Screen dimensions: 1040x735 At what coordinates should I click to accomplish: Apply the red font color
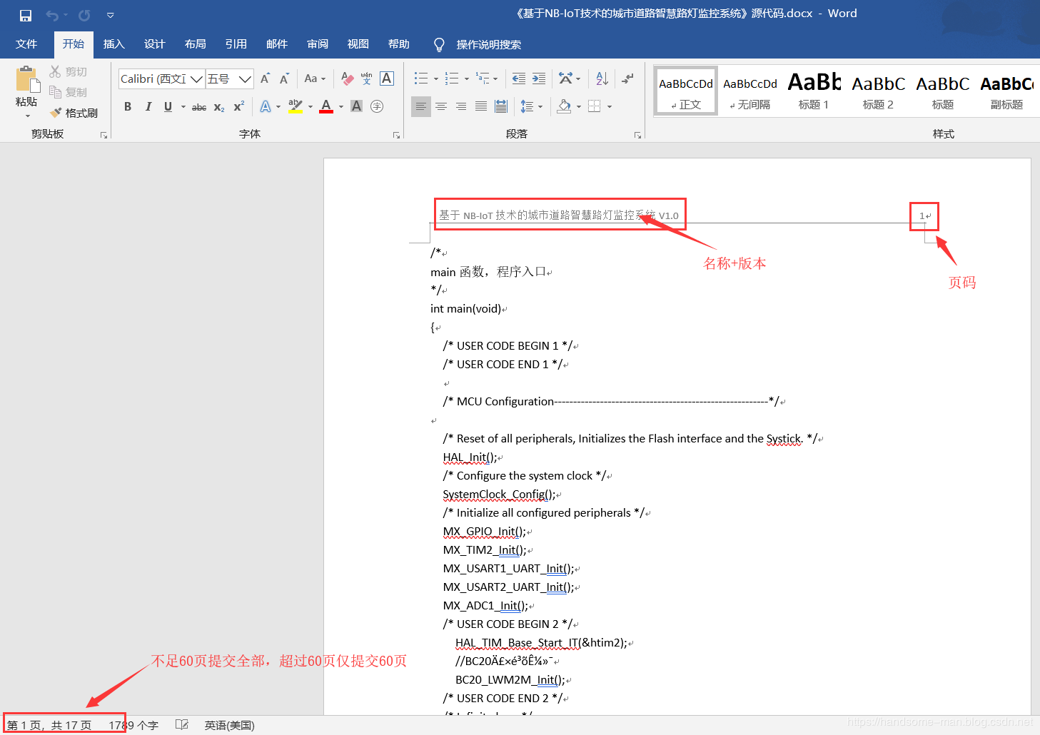coord(326,106)
